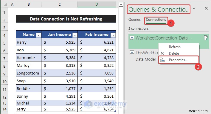Open the Jan Income filter dropdown

75,35
